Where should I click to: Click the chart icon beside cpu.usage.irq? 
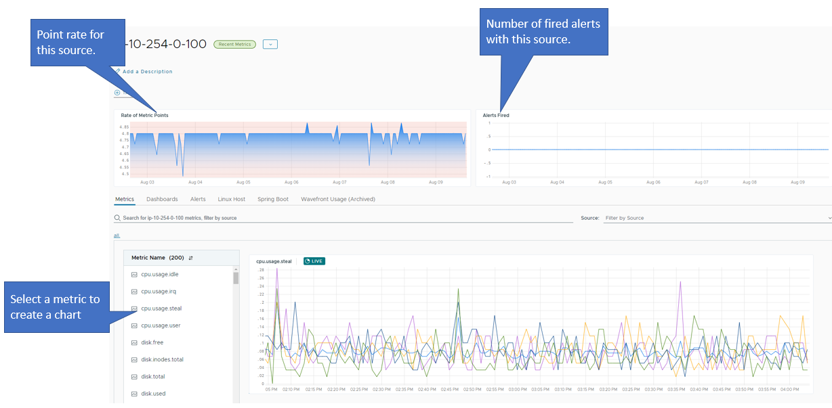(134, 292)
